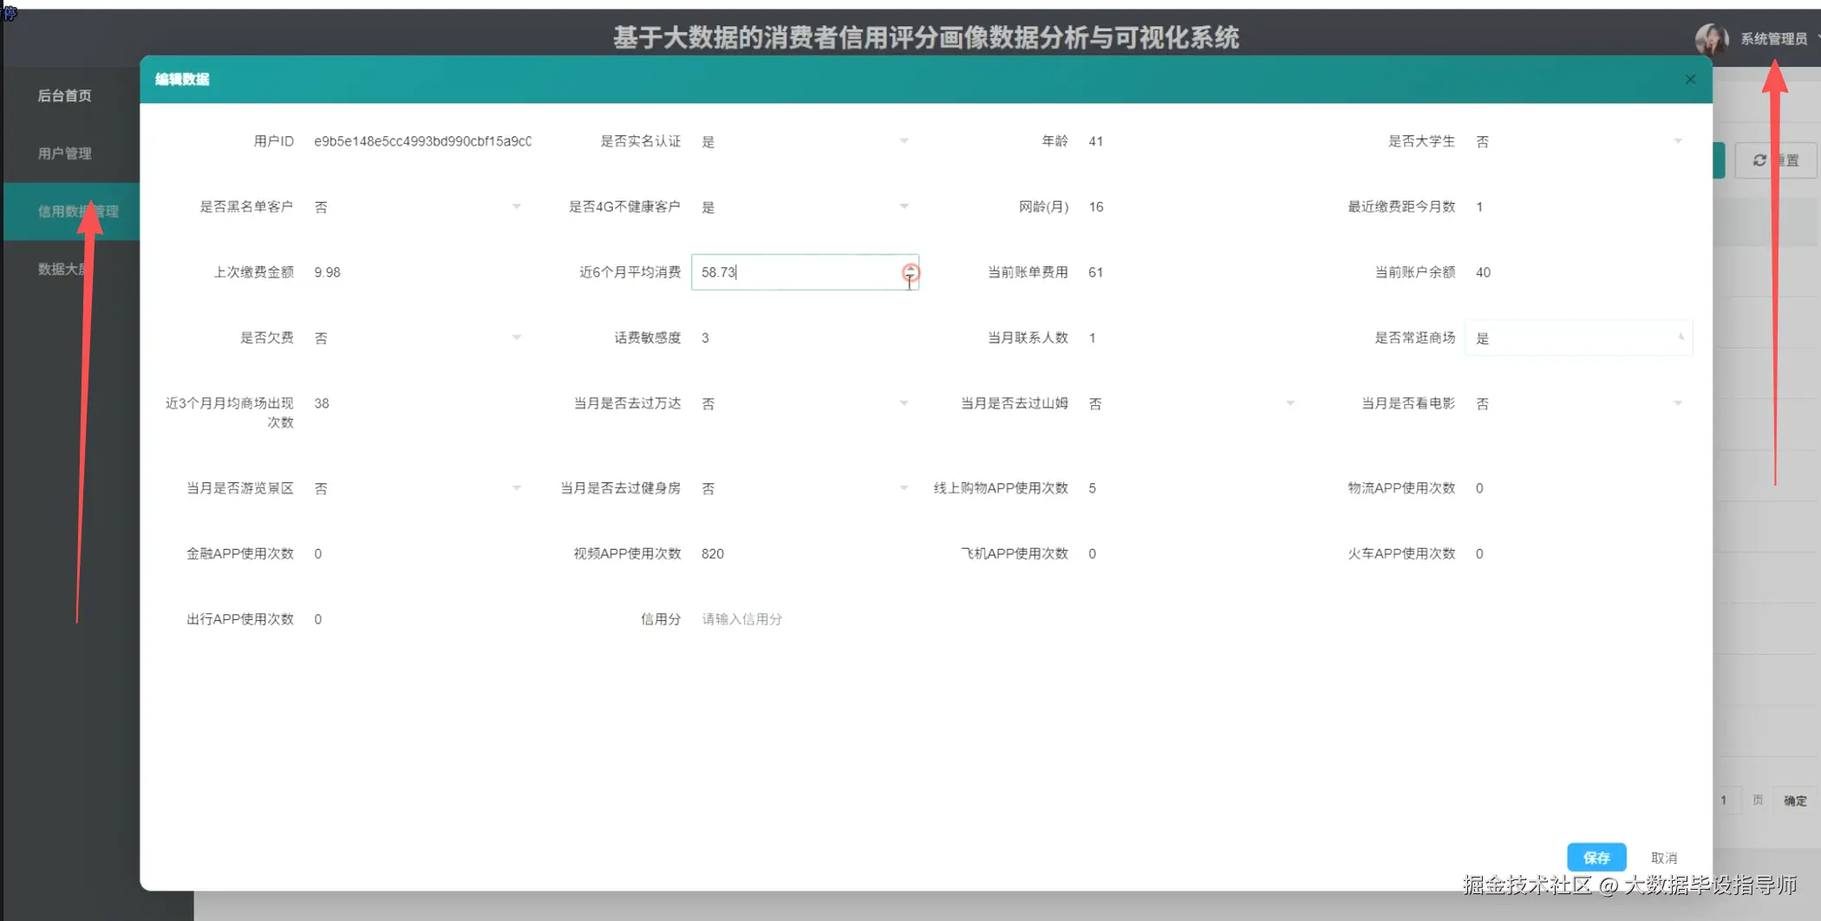Expand the 是否常逛商场 dropdown
1821x921 pixels.
point(1681,337)
